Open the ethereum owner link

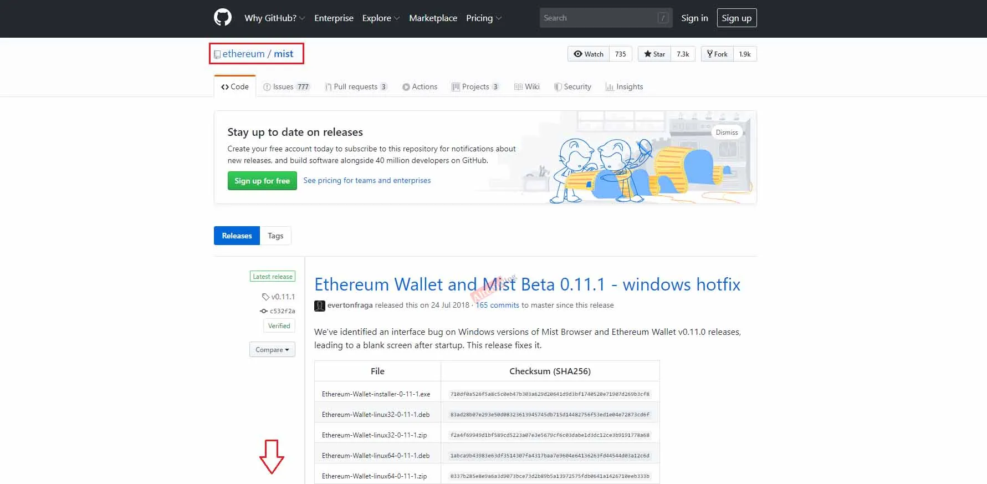tap(243, 54)
